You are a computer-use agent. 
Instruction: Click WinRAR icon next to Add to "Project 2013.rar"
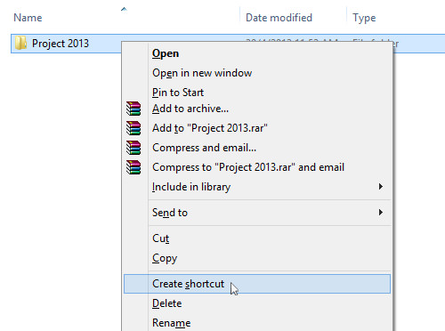[133, 128]
